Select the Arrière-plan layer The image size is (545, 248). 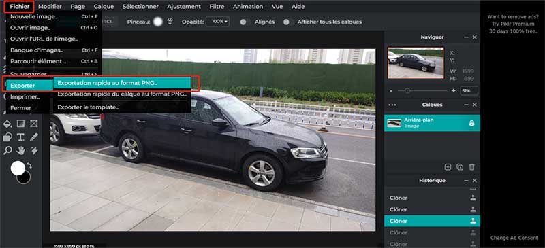[432, 123]
